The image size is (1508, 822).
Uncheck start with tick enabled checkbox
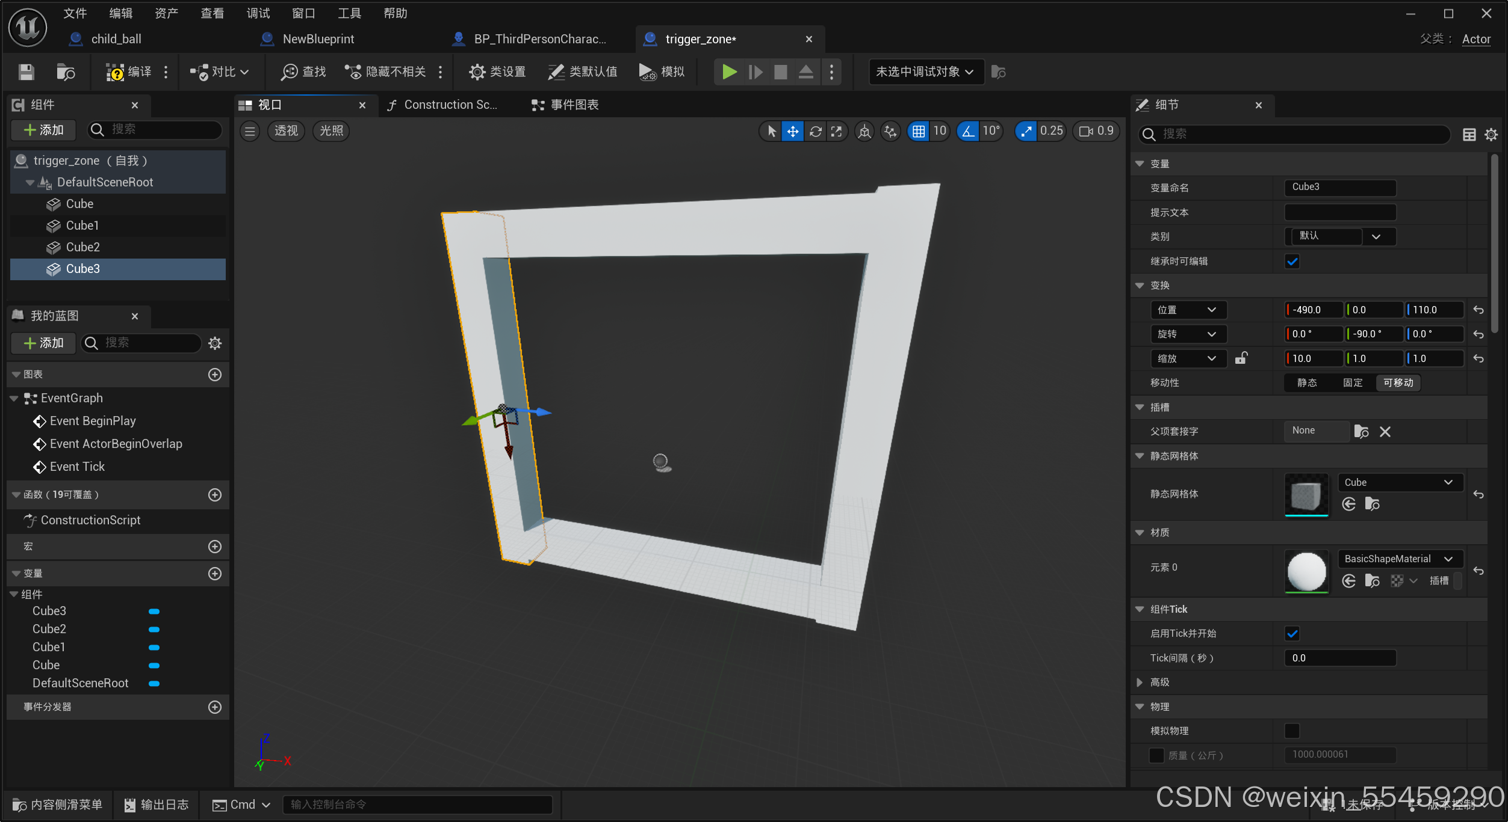(1292, 633)
